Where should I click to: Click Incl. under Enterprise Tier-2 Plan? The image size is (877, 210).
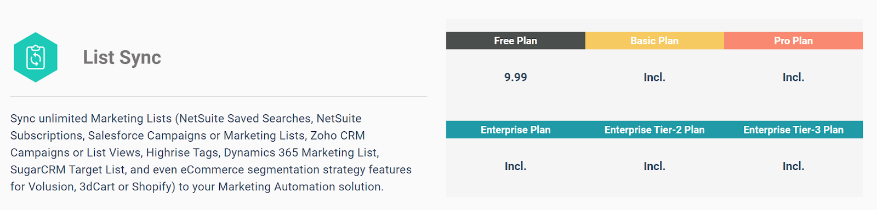coord(654,166)
